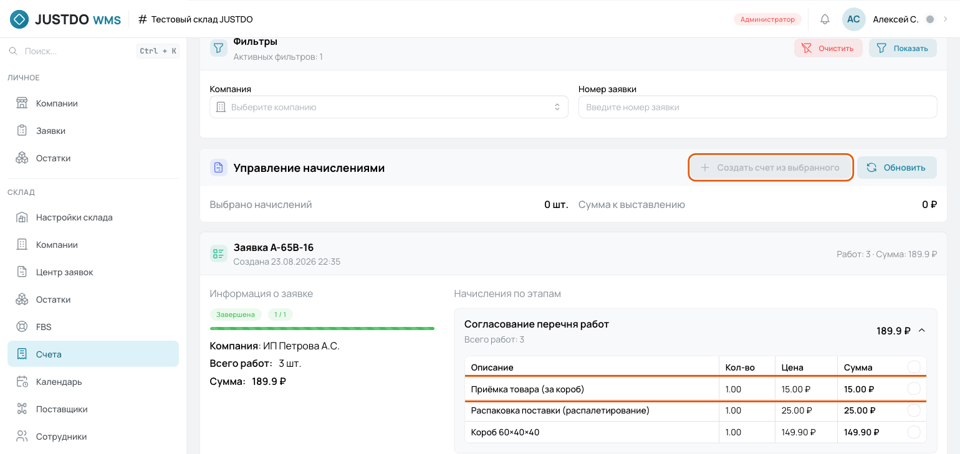
Task: Click the Остатки boxes icon under Личное
Action: click(22, 158)
